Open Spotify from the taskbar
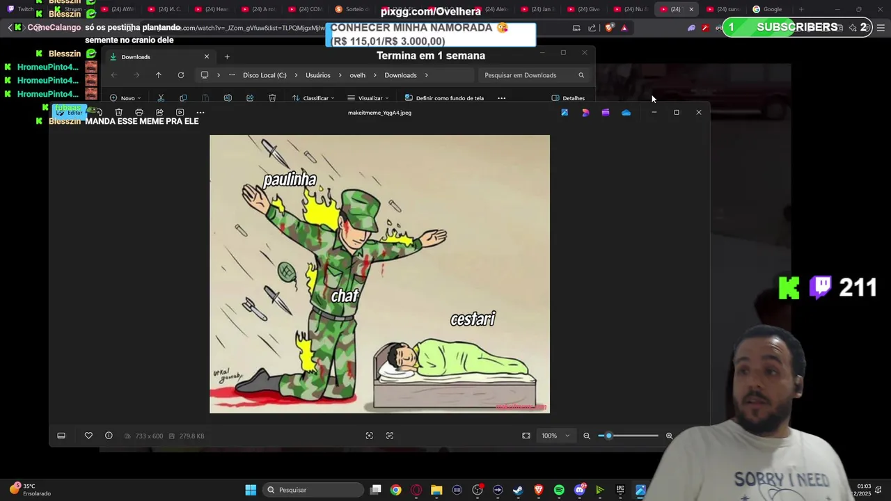 click(x=559, y=490)
